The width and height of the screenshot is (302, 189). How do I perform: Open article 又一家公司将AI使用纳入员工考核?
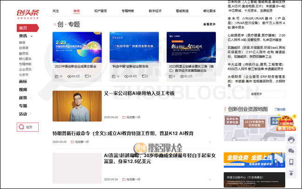point(139,93)
